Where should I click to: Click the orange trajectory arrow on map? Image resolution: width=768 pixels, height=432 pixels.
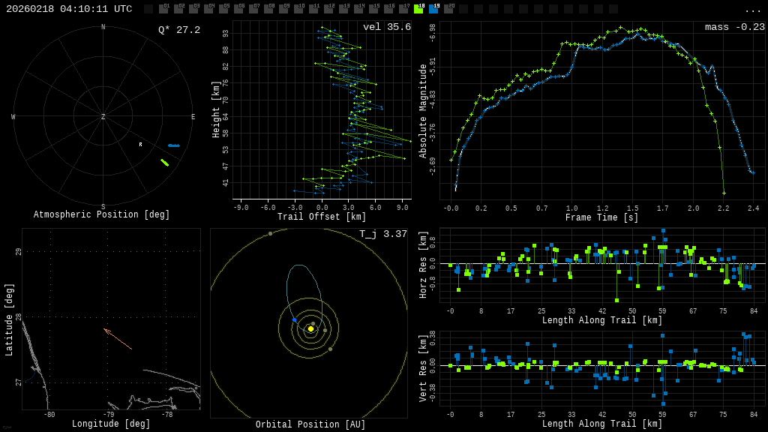point(118,339)
